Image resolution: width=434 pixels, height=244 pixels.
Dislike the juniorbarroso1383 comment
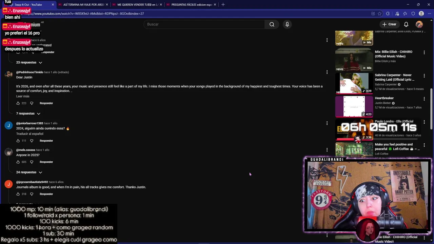pyautogui.click(x=32, y=141)
